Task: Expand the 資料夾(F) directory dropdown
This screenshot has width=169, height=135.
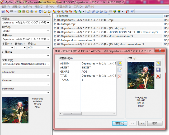Action: pos(48,64)
